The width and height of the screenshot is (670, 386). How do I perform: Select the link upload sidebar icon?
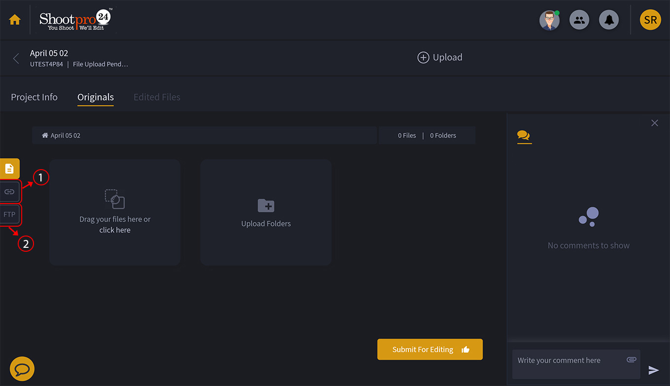9,192
